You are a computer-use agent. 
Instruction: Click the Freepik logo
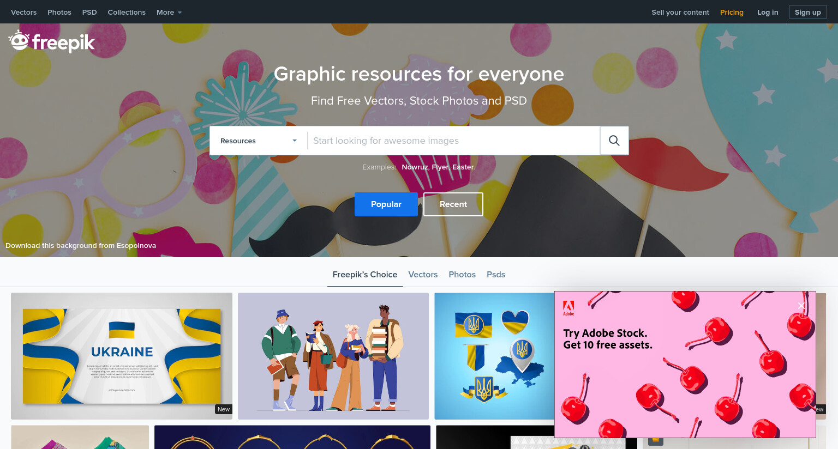(52, 41)
